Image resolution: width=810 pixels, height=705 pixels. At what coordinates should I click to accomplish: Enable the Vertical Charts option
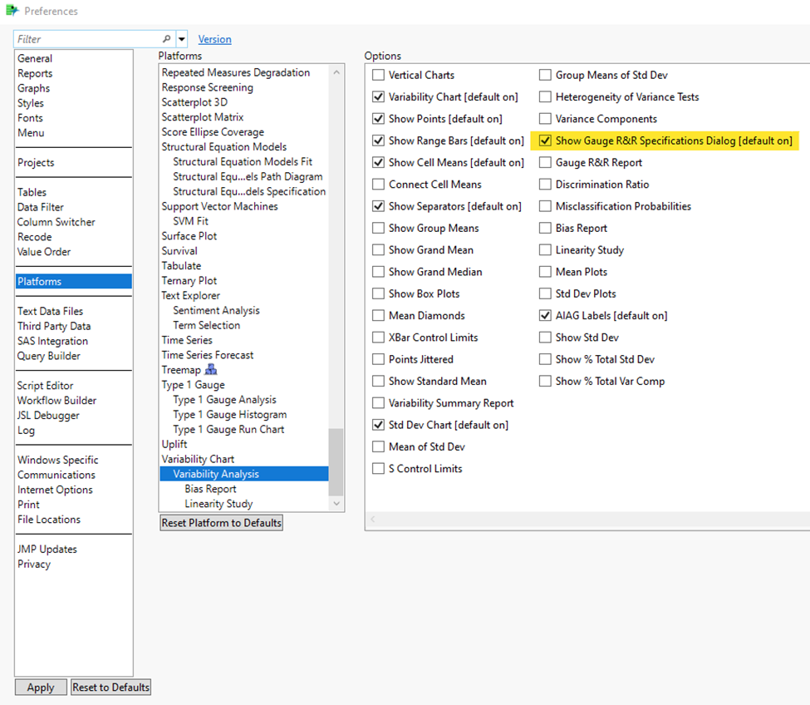click(378, 75)
